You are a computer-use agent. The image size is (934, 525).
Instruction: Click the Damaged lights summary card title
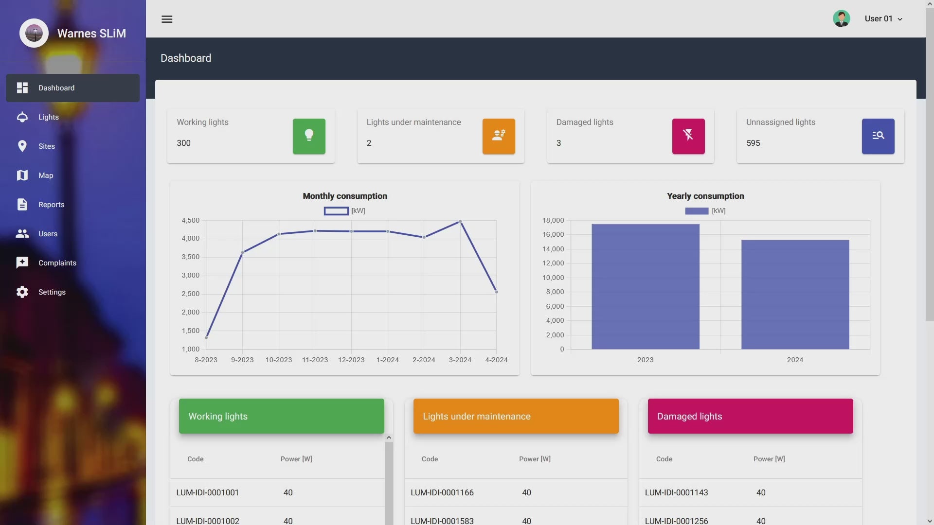pos(585,122)
